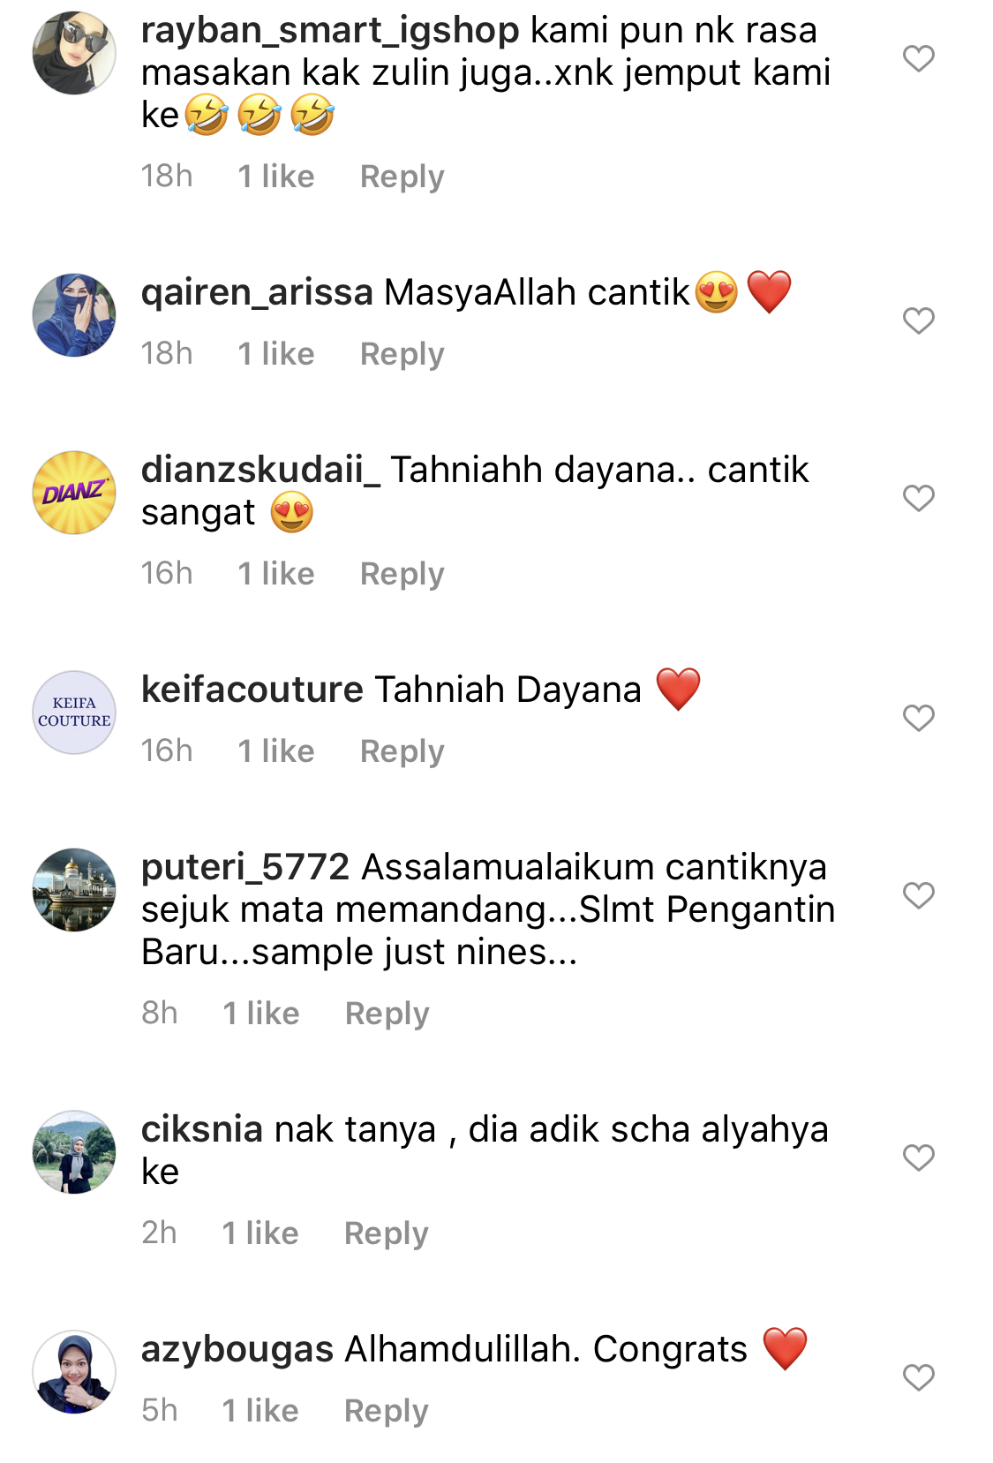
Task: Tap heart icon on qairen_arissa's comment
Action: [918, 321]
